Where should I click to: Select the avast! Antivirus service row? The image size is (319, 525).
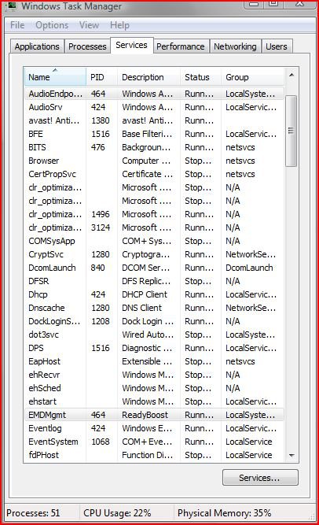tap(154, 120)
